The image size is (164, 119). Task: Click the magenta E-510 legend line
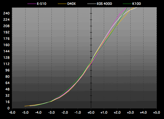32,4
